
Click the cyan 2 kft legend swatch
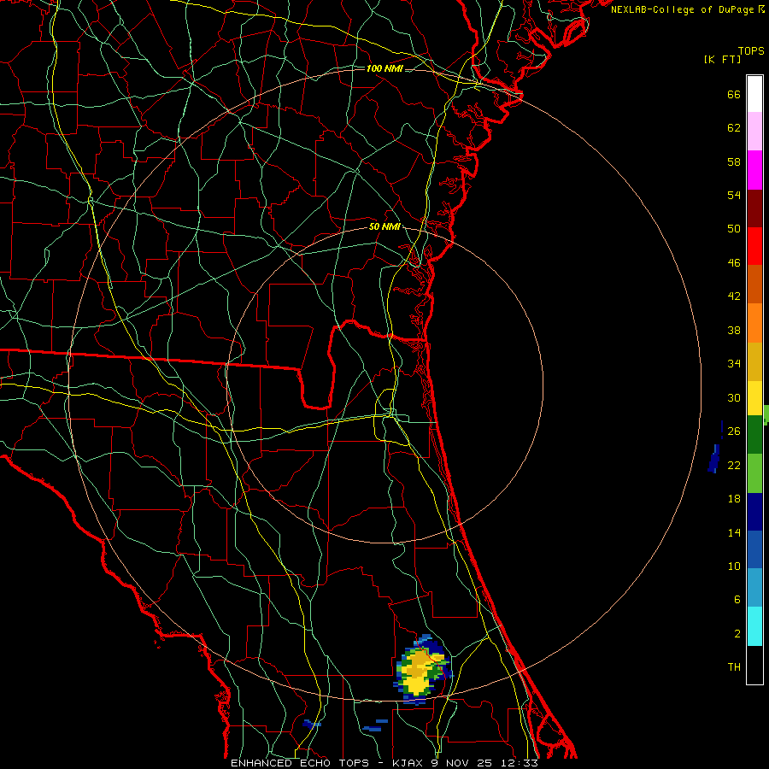point(754,626)
